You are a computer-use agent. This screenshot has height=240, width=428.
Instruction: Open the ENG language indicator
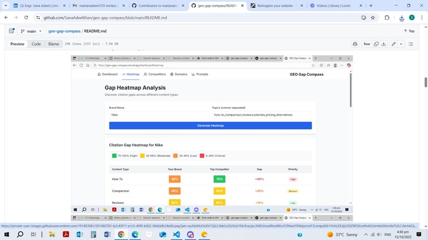388,235
